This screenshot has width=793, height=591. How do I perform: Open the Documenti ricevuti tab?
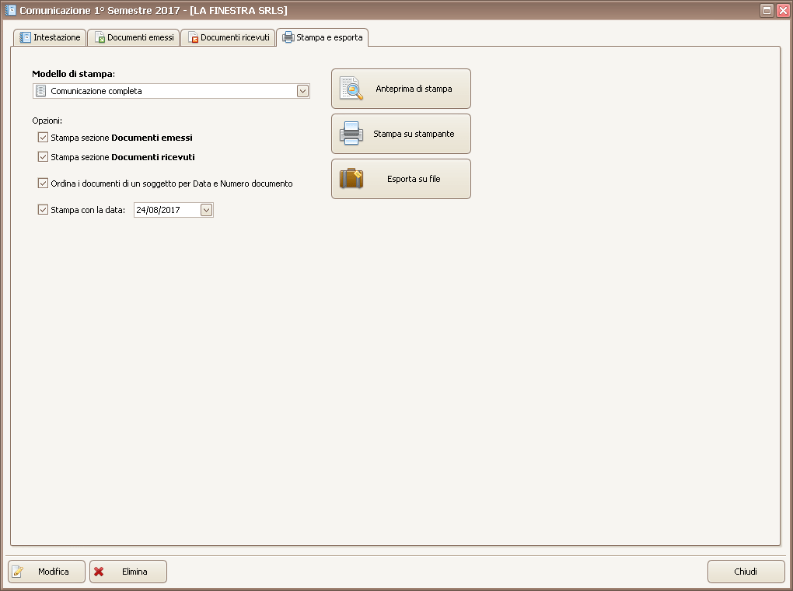pyautogui.click(x=228, y=37)
